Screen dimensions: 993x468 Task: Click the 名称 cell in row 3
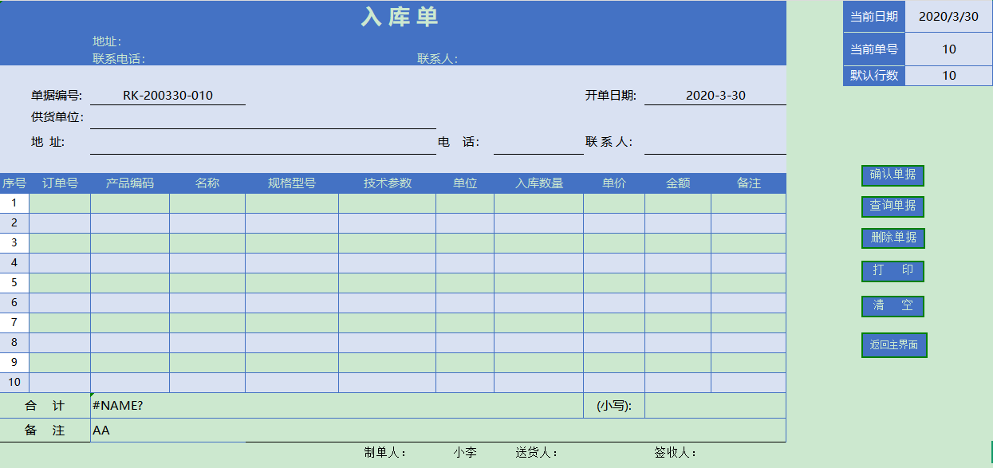click(x=207, y=243)
